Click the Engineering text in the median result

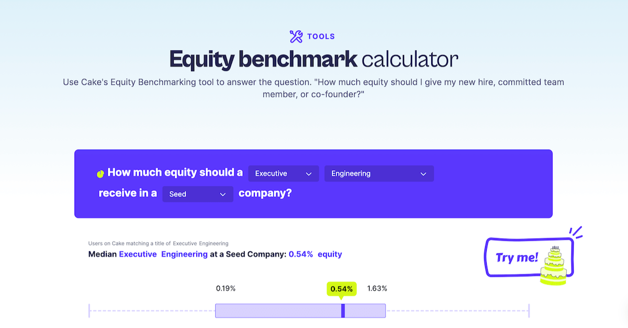point(184,254)
